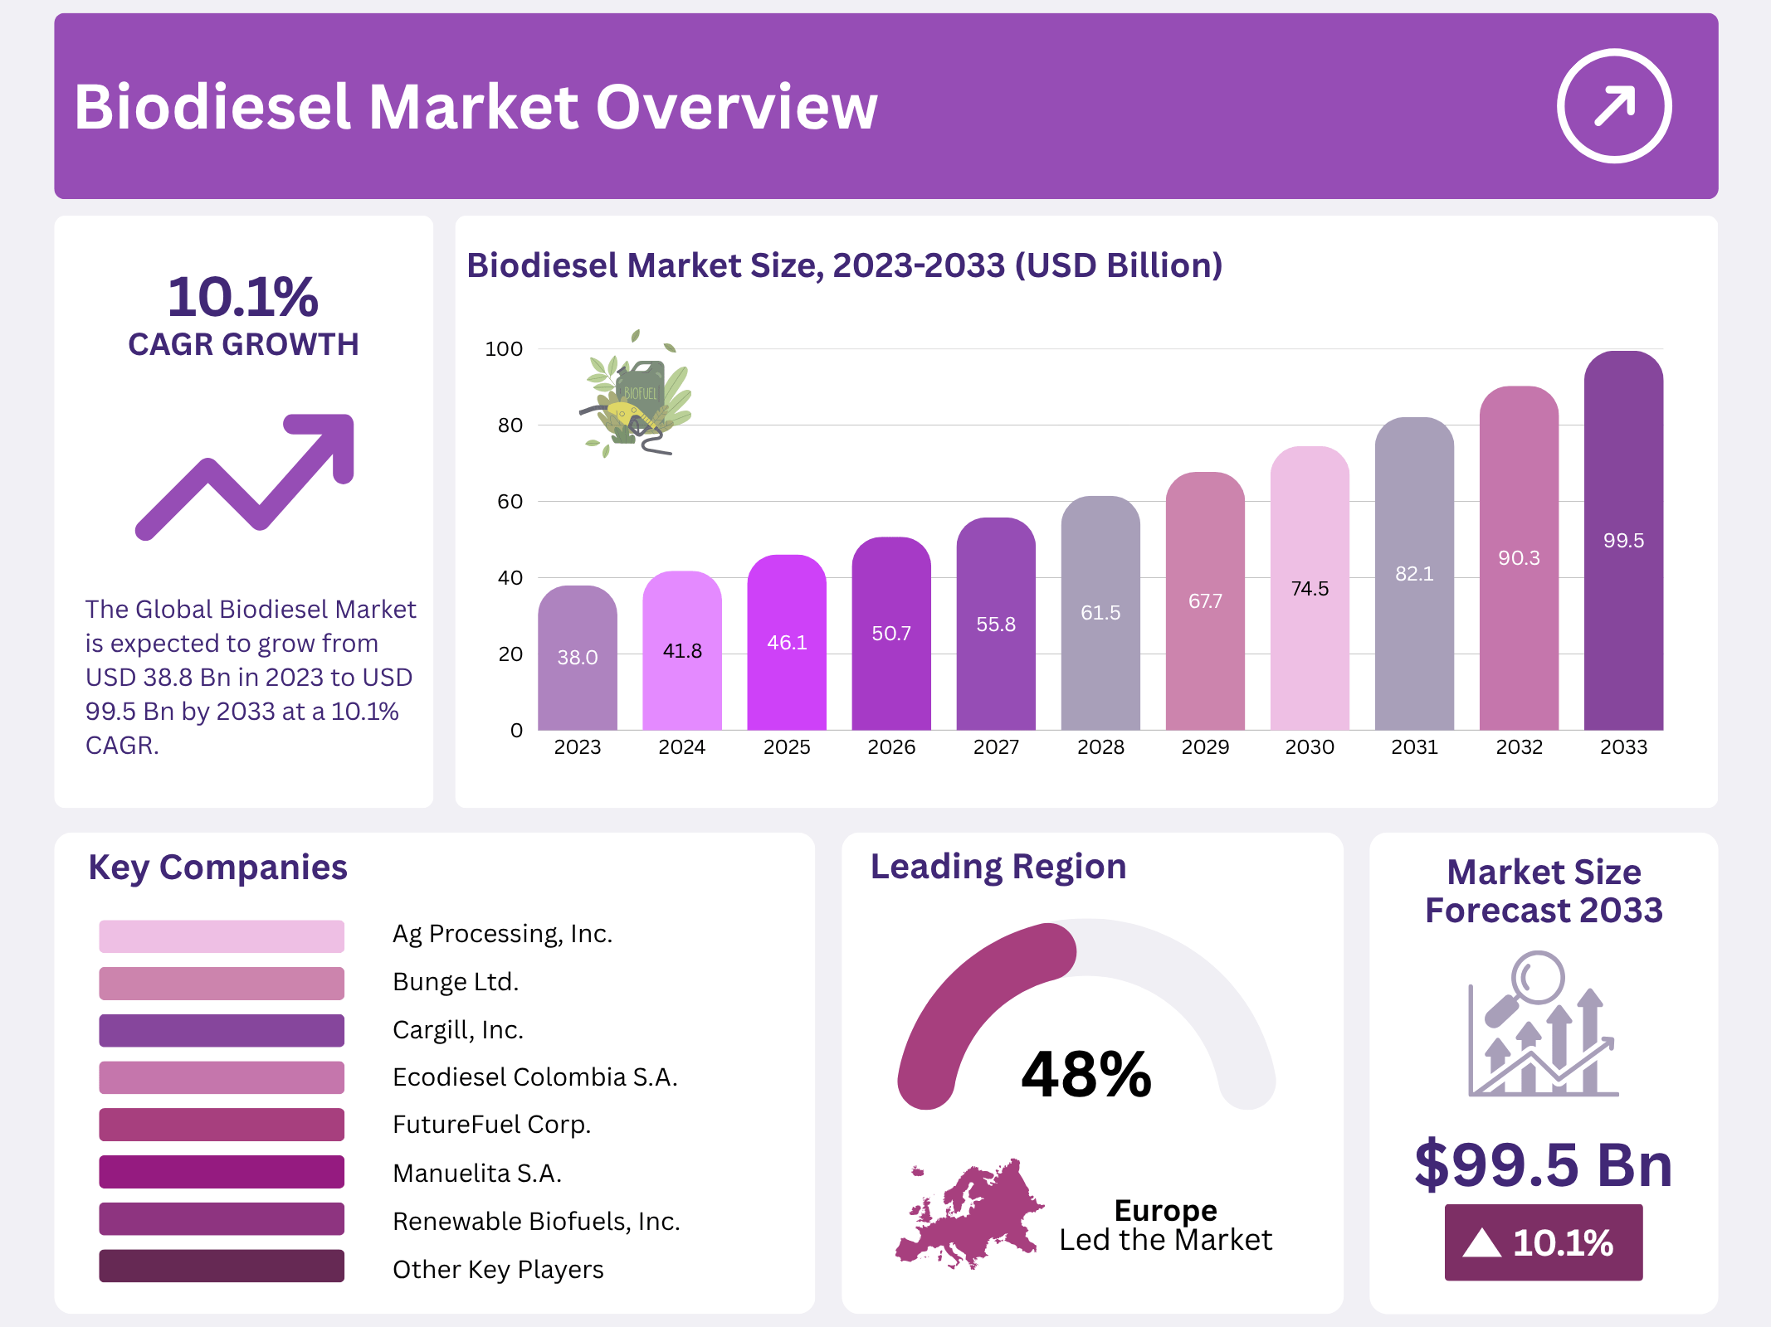Click the Ag Processing, Inc. color swatch
The width and height of the screenshot is (1771, 1327).
pyautogui.click(x=222, y=936)
